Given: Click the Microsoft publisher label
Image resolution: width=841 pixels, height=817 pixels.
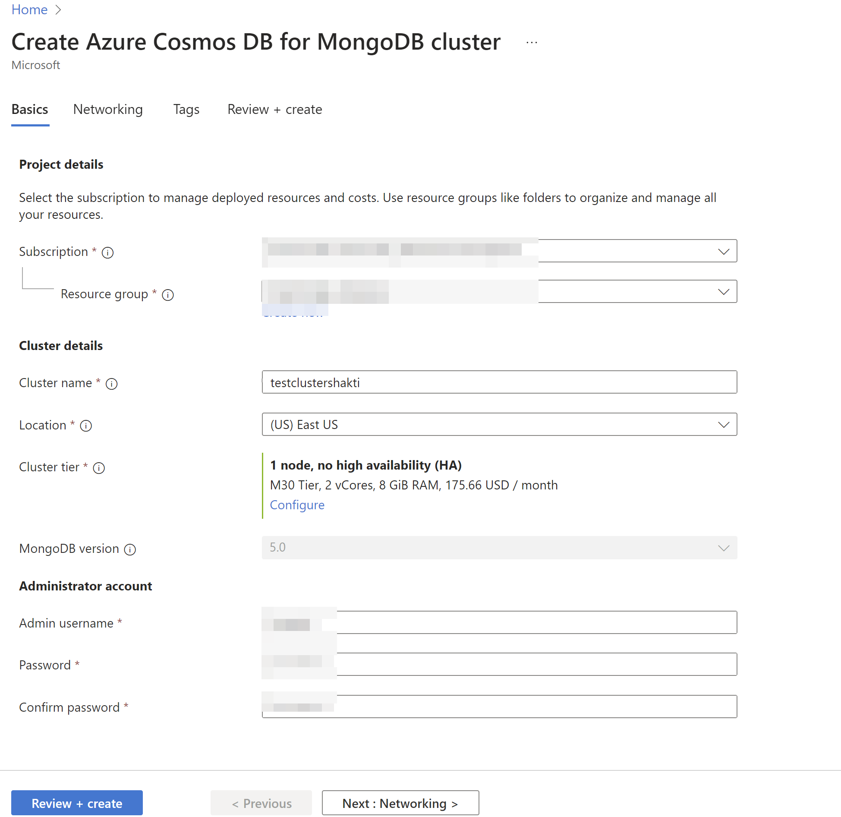Looking at the screenshot, I should click(35, 65).
